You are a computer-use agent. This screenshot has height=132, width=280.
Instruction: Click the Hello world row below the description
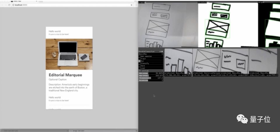(x=69, y=99)
